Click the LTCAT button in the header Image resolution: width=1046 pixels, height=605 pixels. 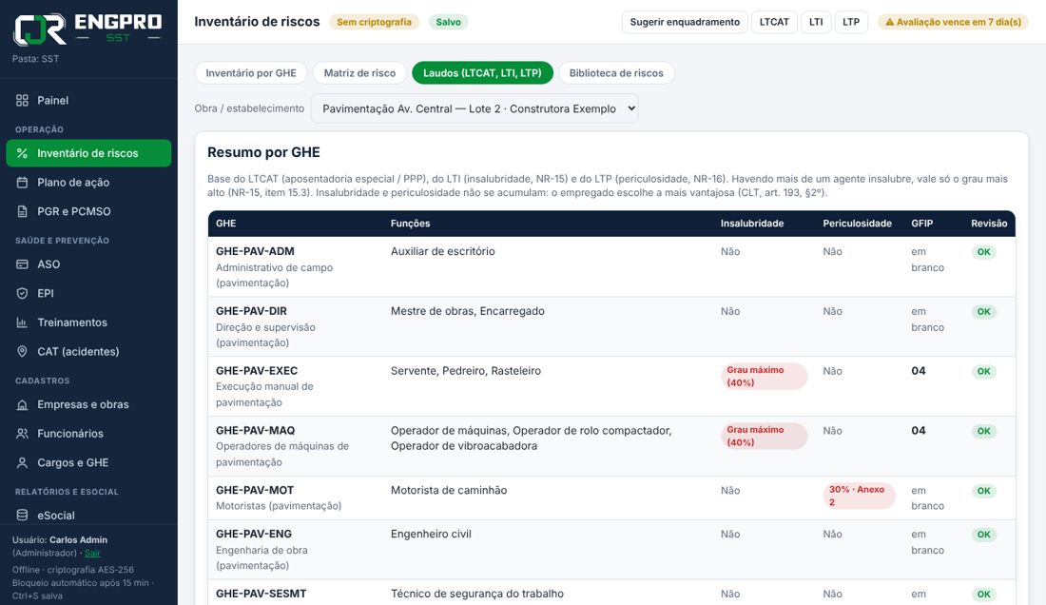pos(774,22)
